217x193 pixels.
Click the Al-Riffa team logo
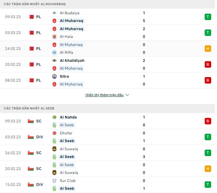tap(54, 52)
